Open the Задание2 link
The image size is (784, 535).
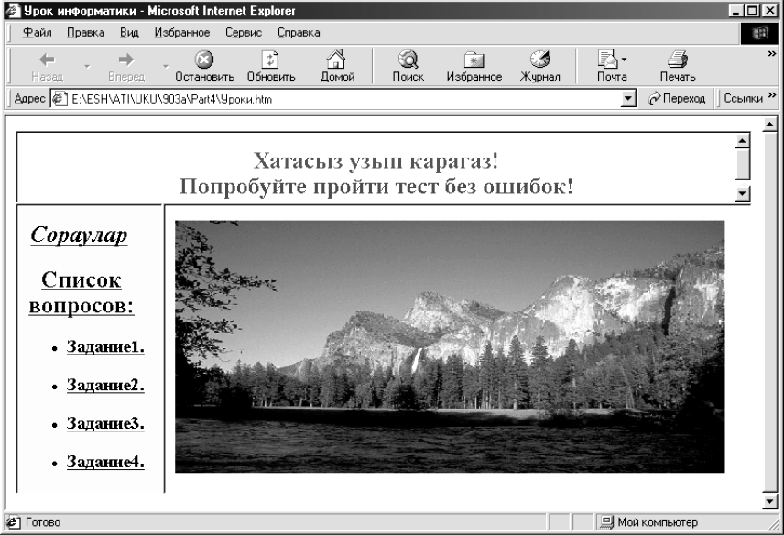[x=105, y=385]
